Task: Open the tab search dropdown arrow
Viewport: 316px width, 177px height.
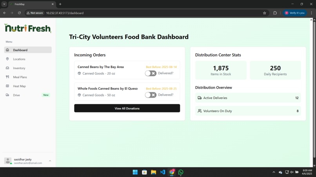Action: coord(4,4)
